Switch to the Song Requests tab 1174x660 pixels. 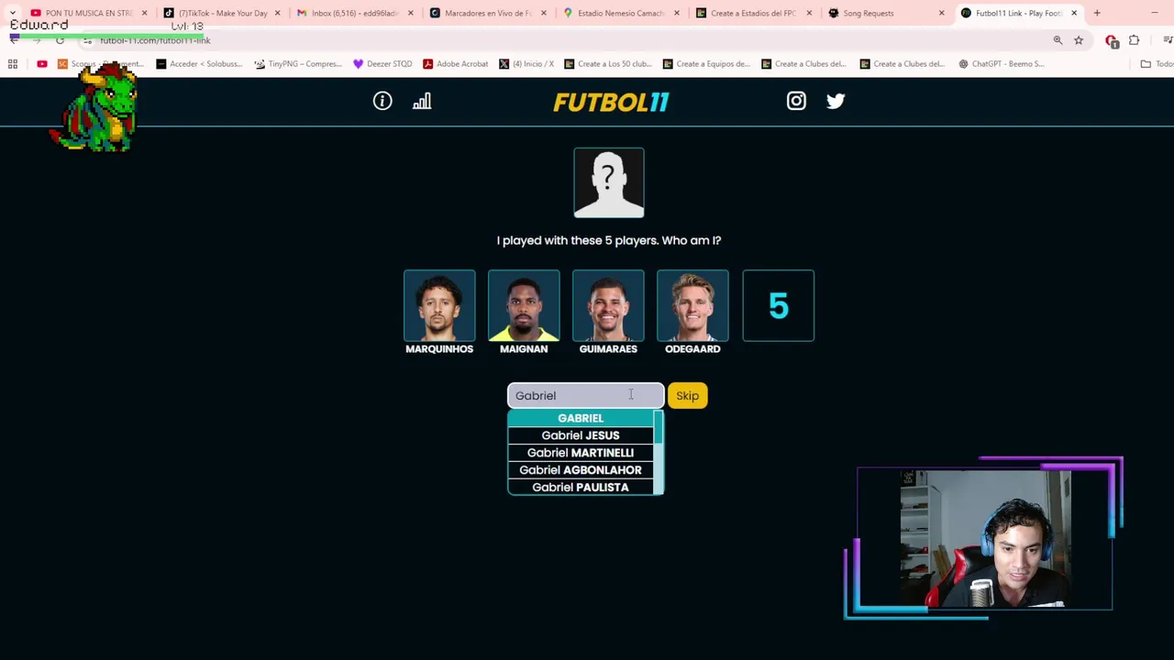pyautogui.click(x=868, y=13)
